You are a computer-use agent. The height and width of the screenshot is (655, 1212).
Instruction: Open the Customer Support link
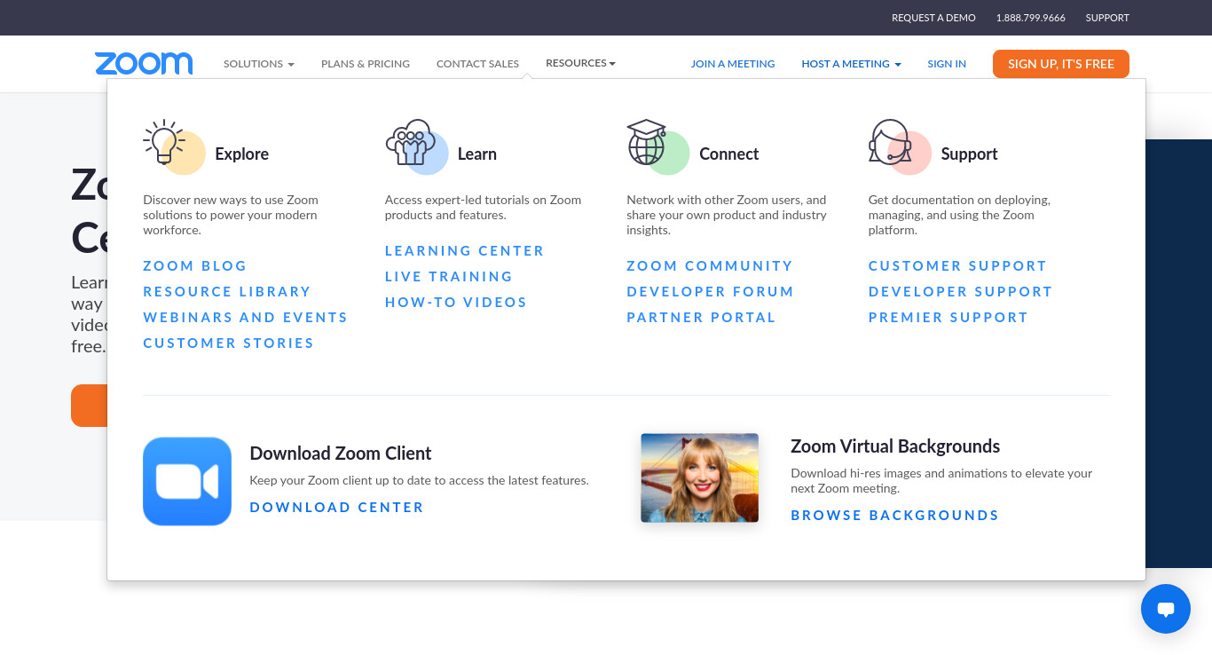coord(958,266)
